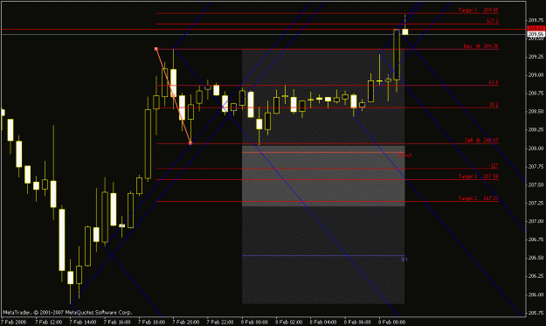Click the 206.50 price axis label
The image size is (546, 326).
[536, 258]
